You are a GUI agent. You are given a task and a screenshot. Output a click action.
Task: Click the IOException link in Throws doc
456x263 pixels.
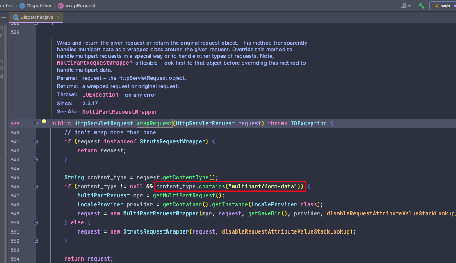coord(100,95)
